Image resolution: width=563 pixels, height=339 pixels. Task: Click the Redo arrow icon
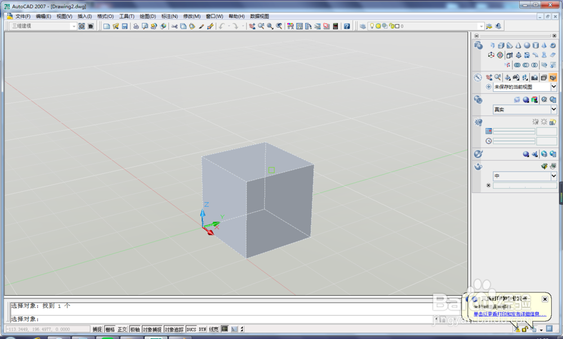click(235, 26)
